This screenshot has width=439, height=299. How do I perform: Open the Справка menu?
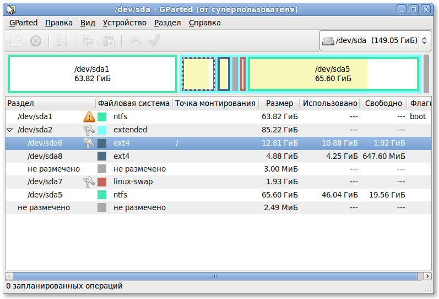tap(205, 23)
